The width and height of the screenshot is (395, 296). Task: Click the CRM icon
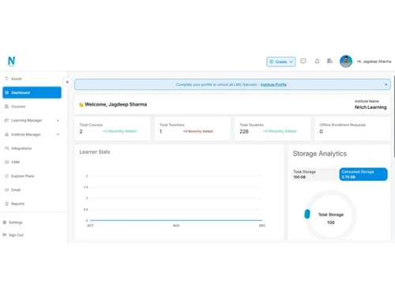[7, 162]
